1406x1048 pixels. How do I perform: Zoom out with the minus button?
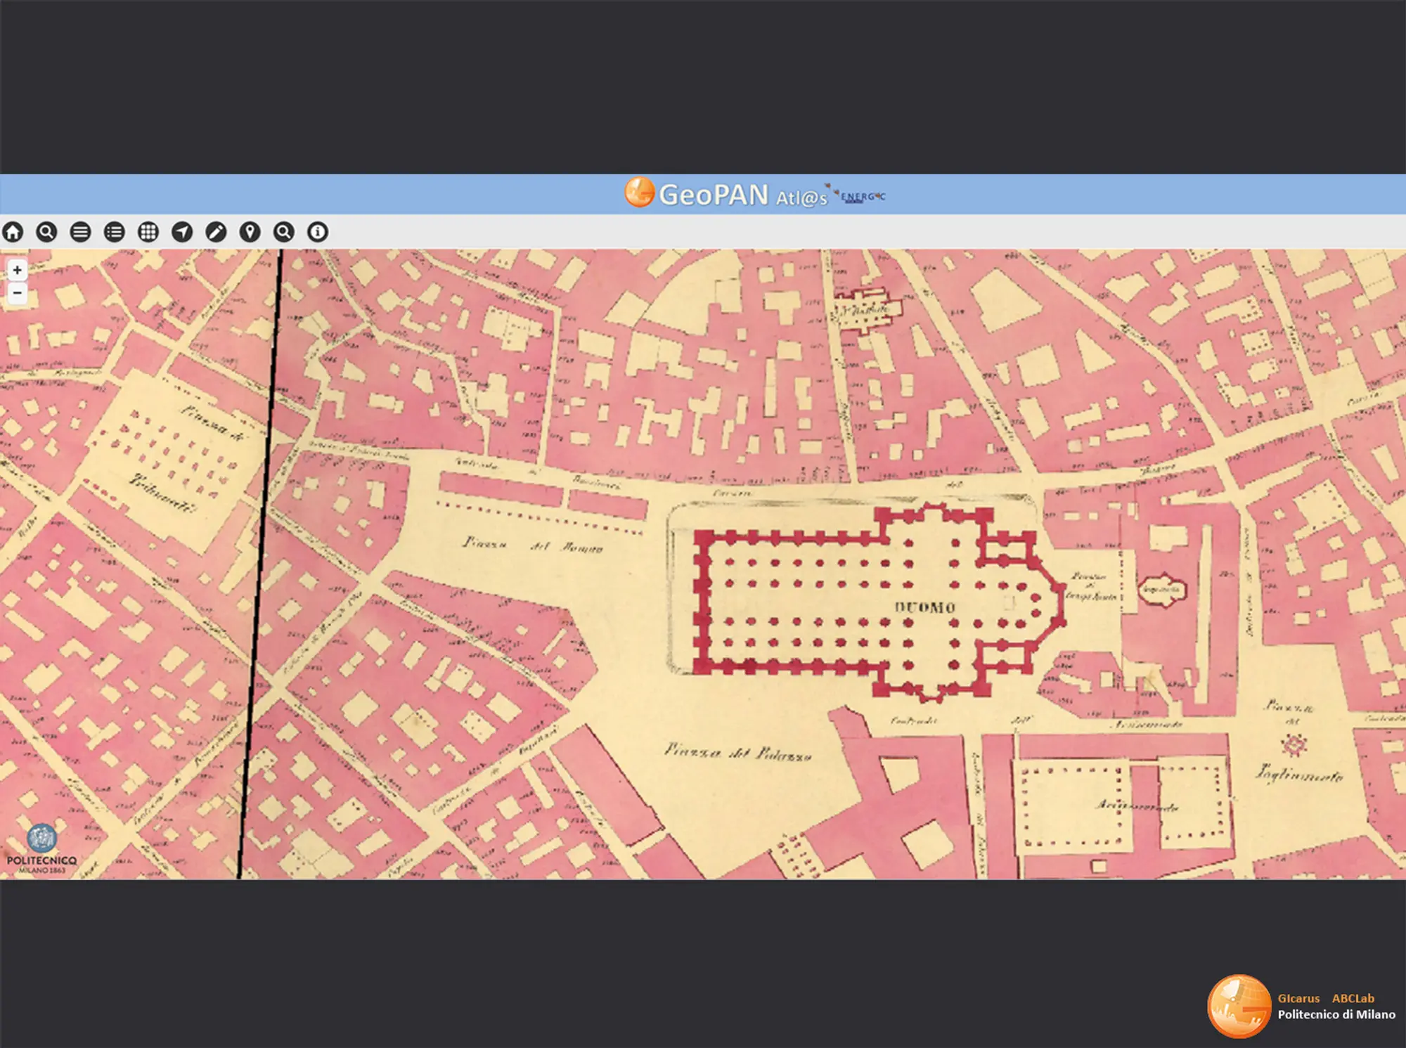[18, 292]
